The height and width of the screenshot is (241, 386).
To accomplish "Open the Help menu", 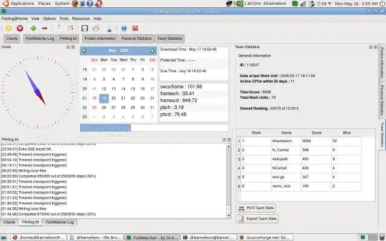I will [97, 19].
